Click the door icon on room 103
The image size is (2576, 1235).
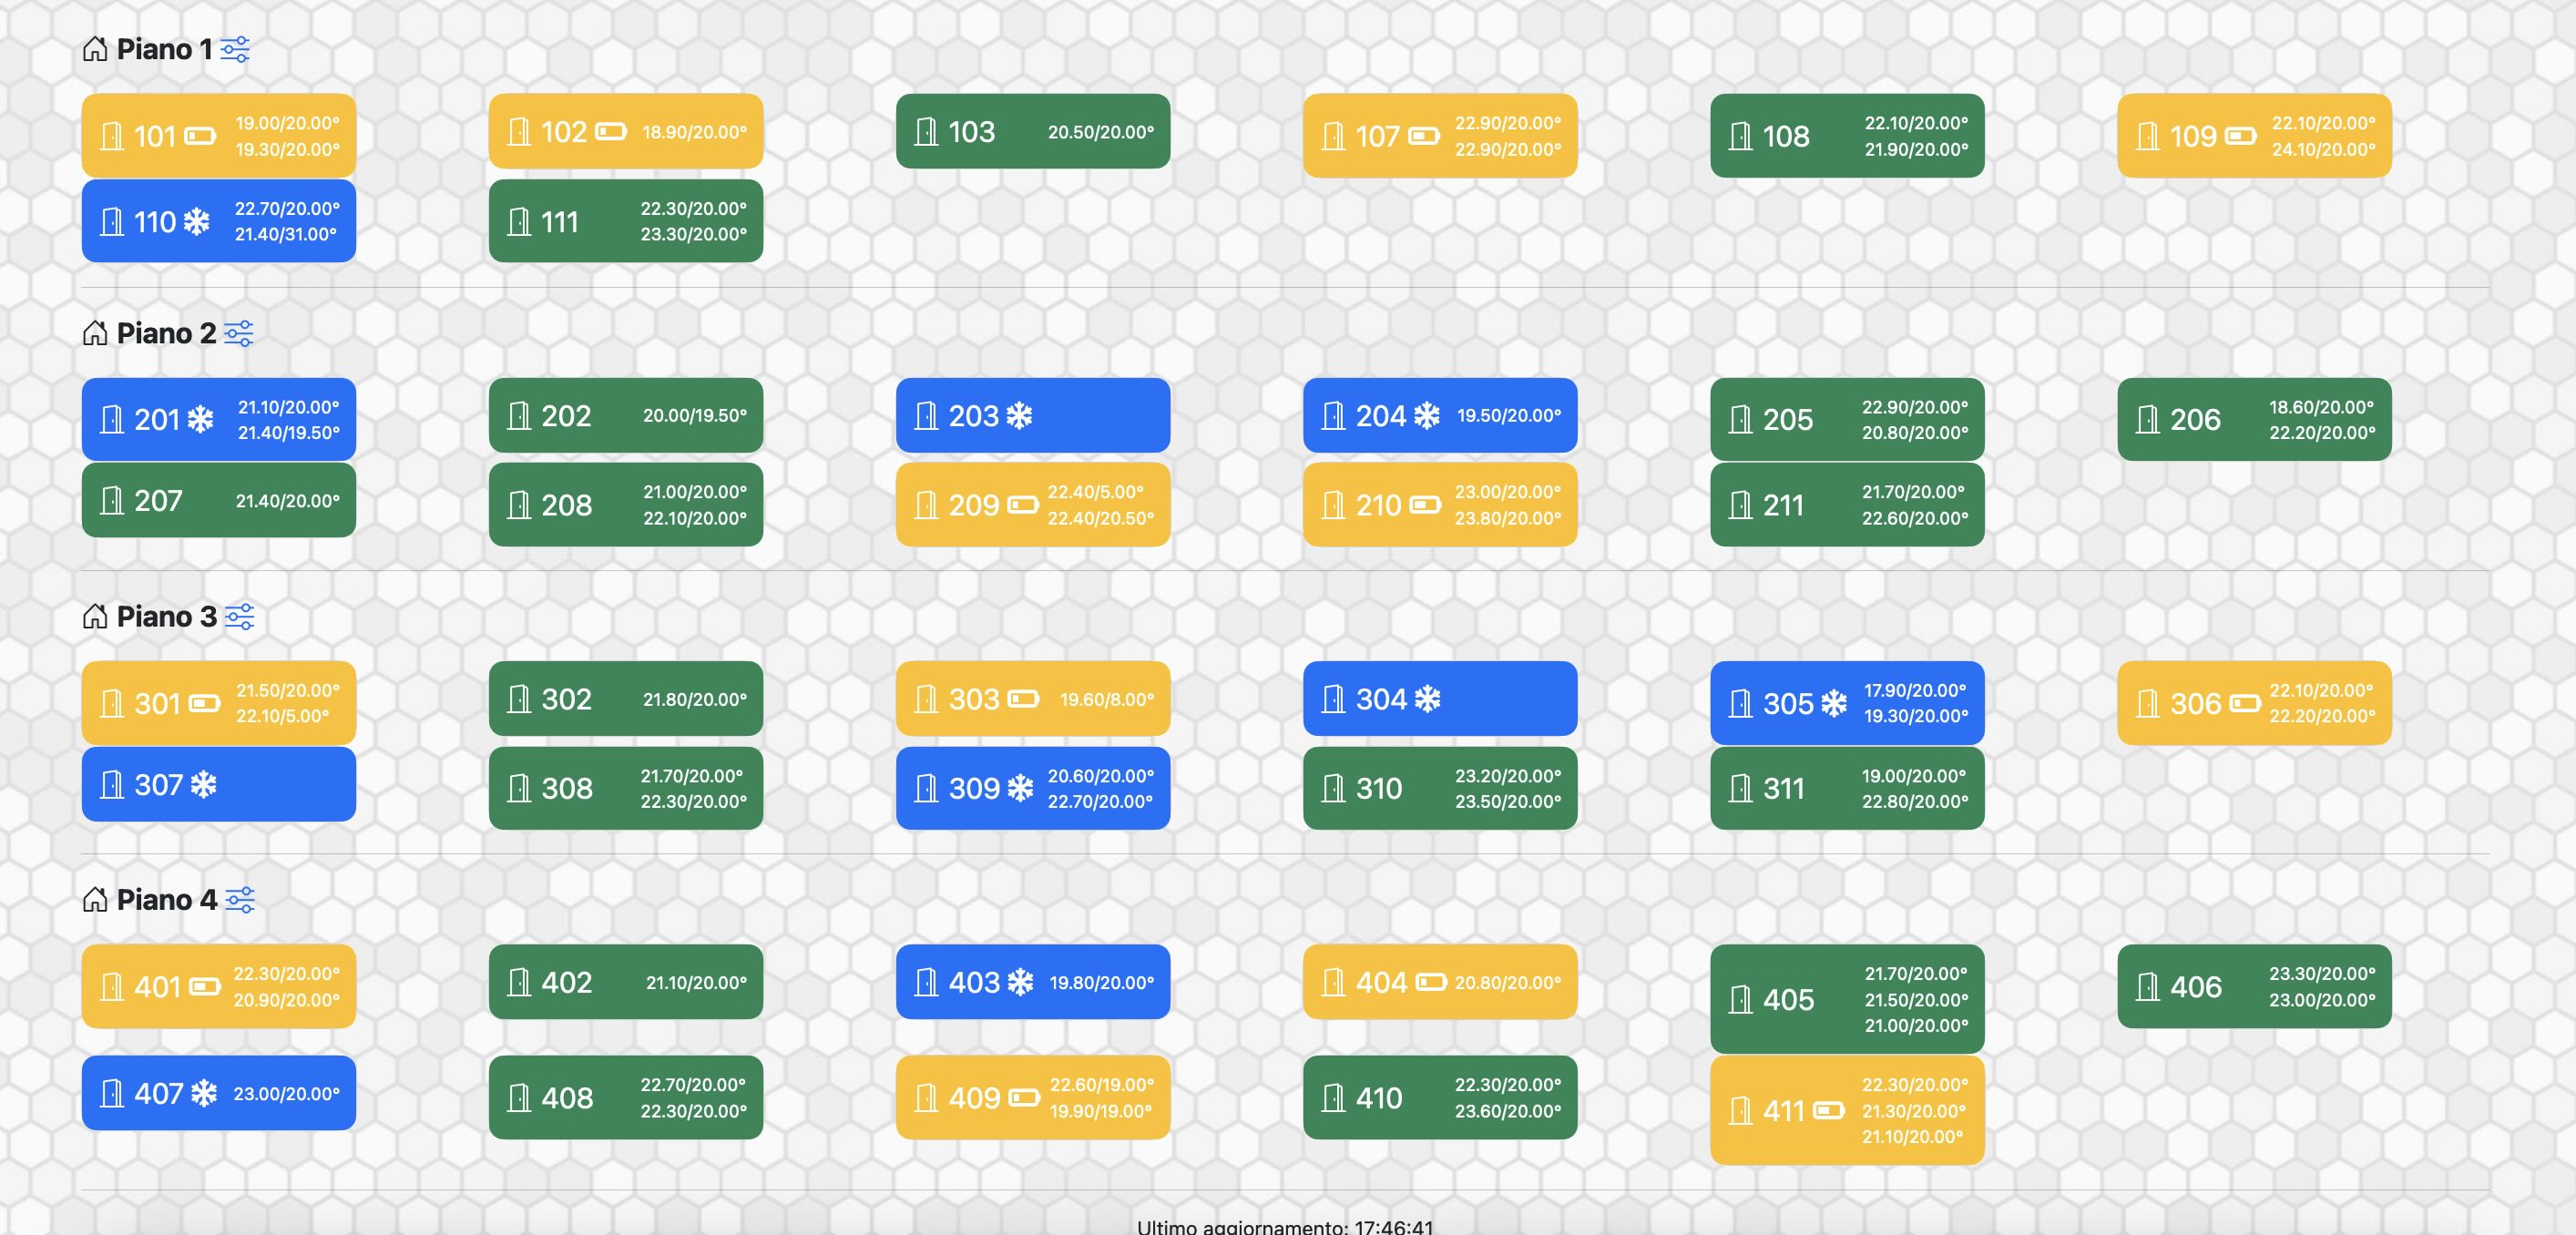(x=926, y=131)
